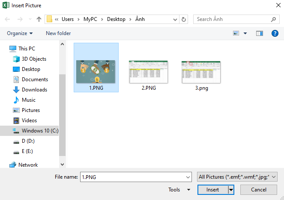Screen dimensions: 284x200
Task: Create a New folder
Action: click(x=58, y=33)
